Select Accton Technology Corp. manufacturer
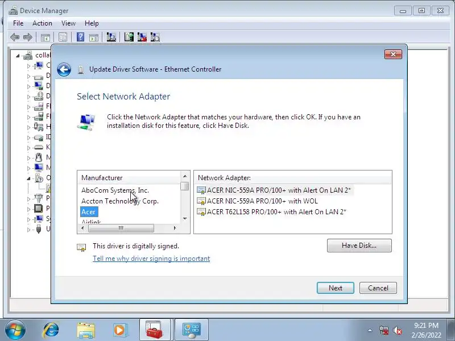The width and height of the screenshot is (455, 341). pos(120,201)
